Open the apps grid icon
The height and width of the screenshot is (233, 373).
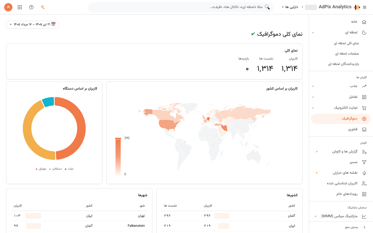(x=20, y=7)
